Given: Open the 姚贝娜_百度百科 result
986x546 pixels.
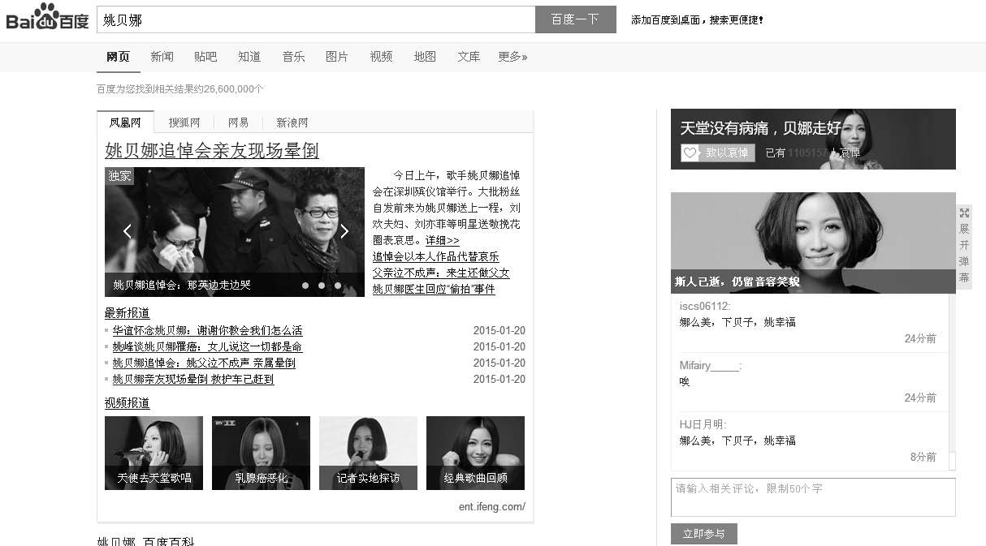Looking at the screenshot, I should pyautogui.click(x=145, y=541).
